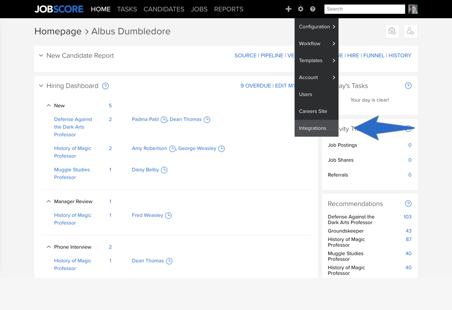Collapse the New Candidate Report section
The height and width of the screenshot is (310, 452).
tap(41, 56)
